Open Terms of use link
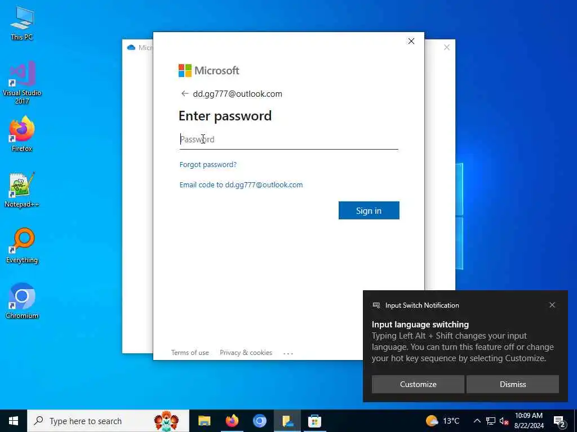Screen dimensions: 577x432 (x=190, y=353)
